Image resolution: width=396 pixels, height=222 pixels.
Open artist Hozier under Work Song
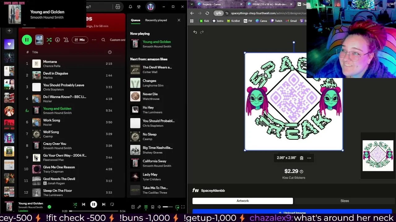tap(47, 125)
